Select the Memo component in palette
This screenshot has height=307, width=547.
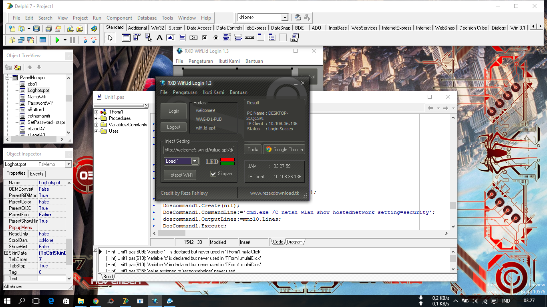click(182, 38)
